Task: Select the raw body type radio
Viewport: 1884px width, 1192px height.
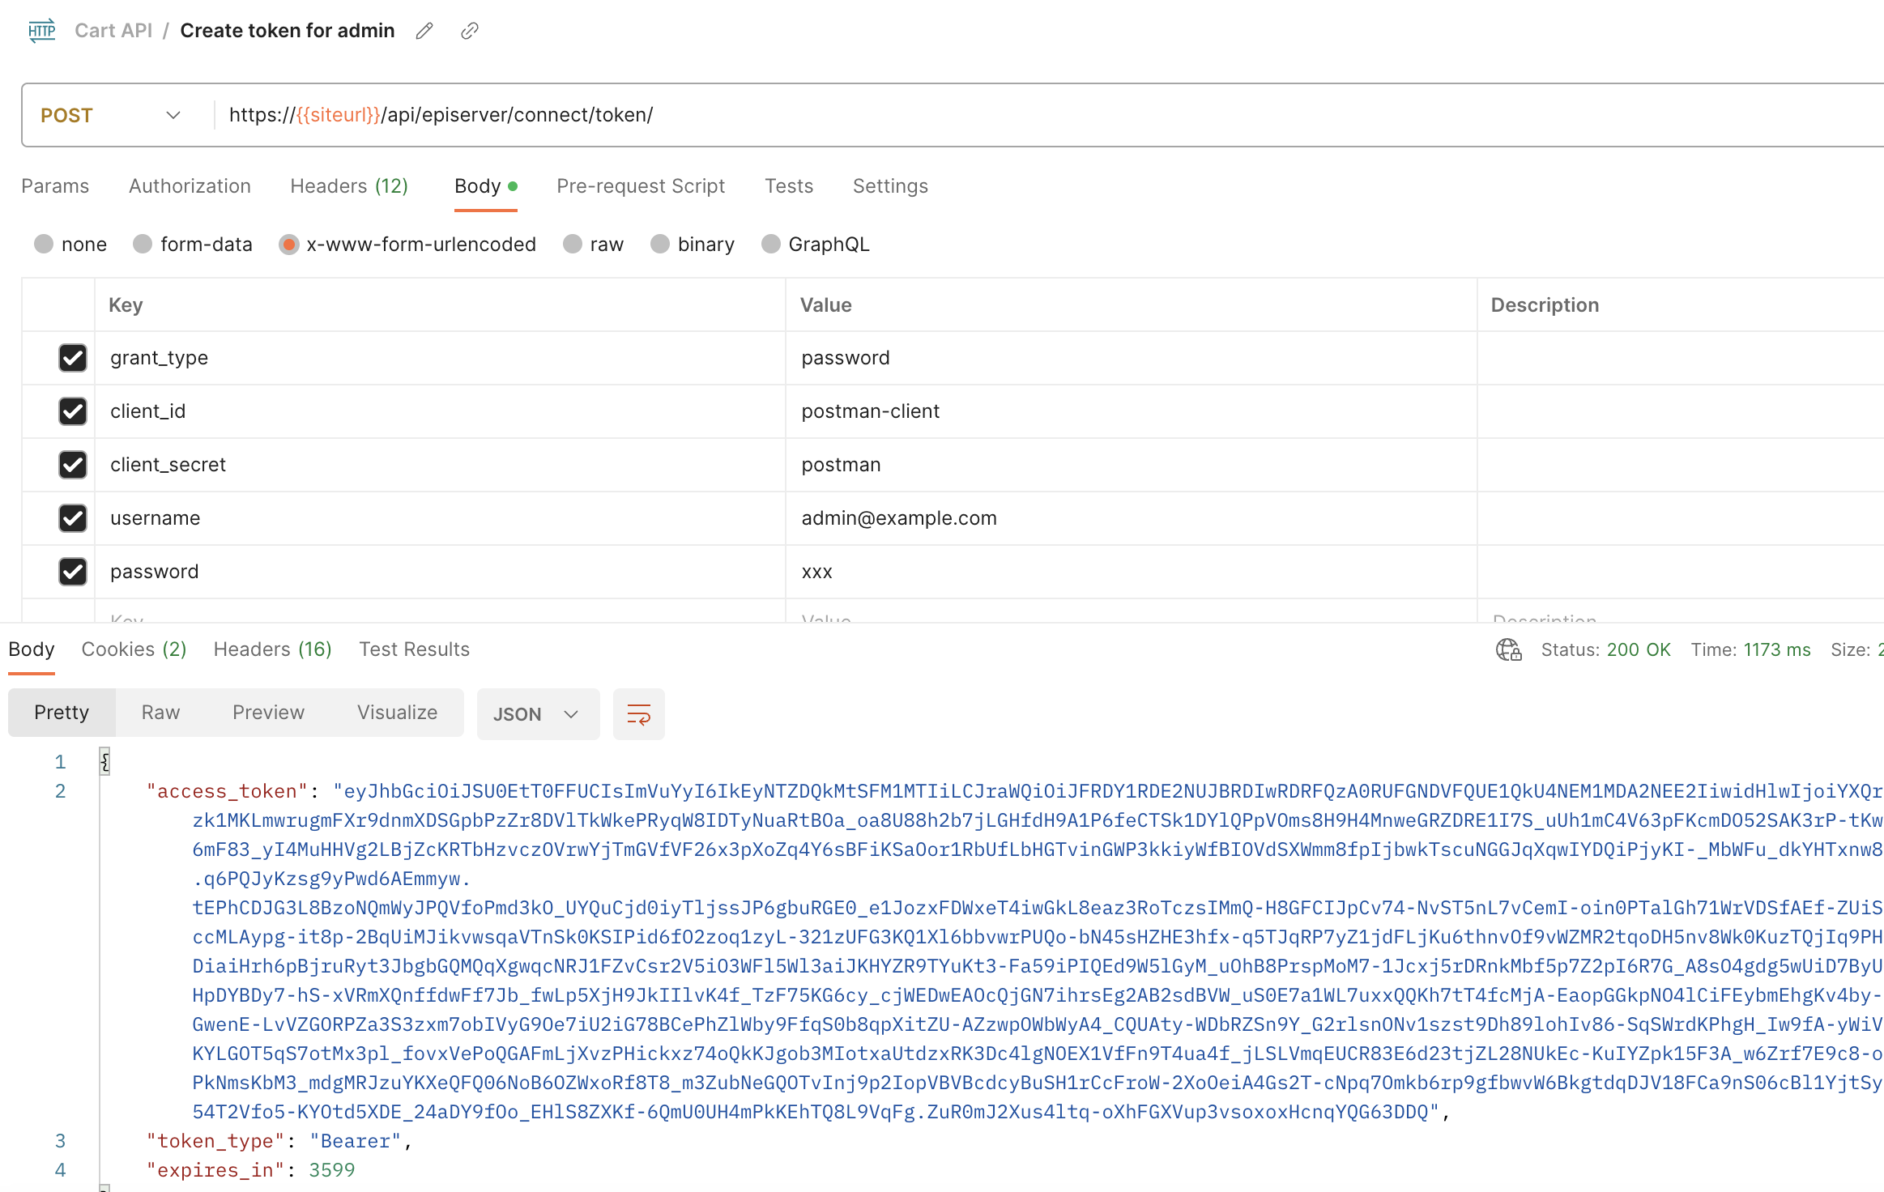Action: pyautogui.click(x=573, y=245)
